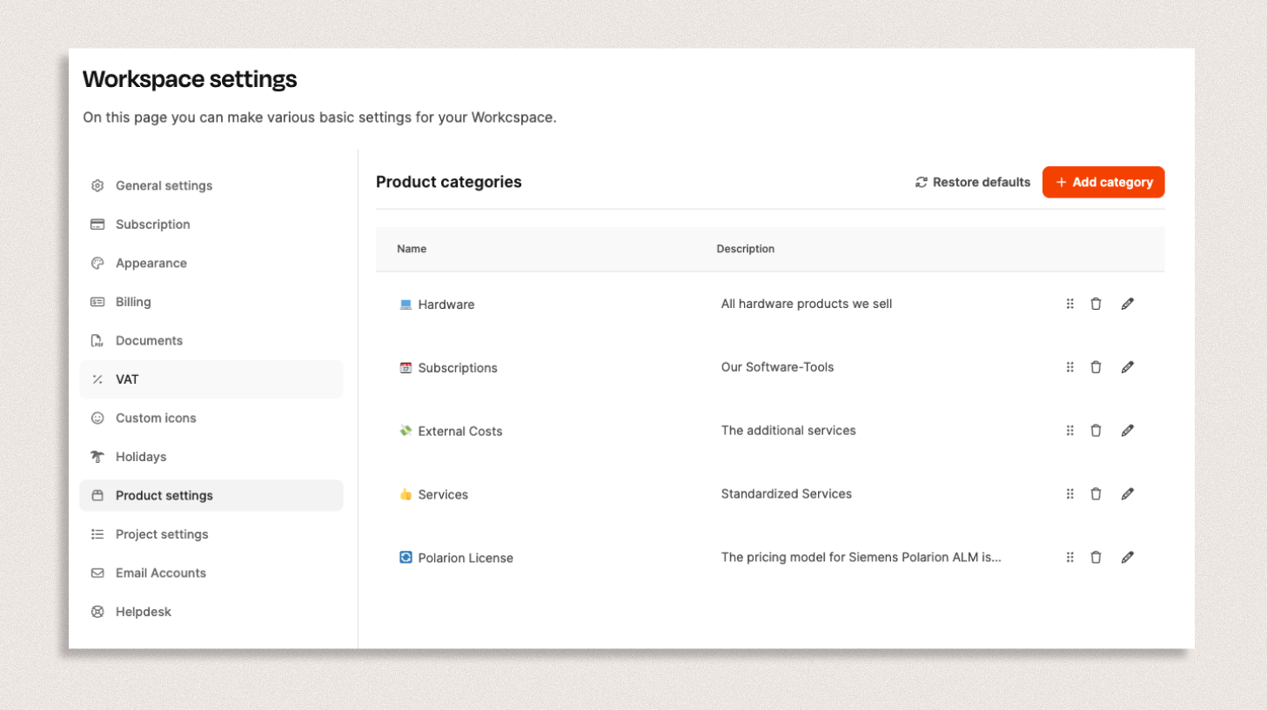Click the Name column header
The height and width of the screenshot is (710, 1267).
412,249
